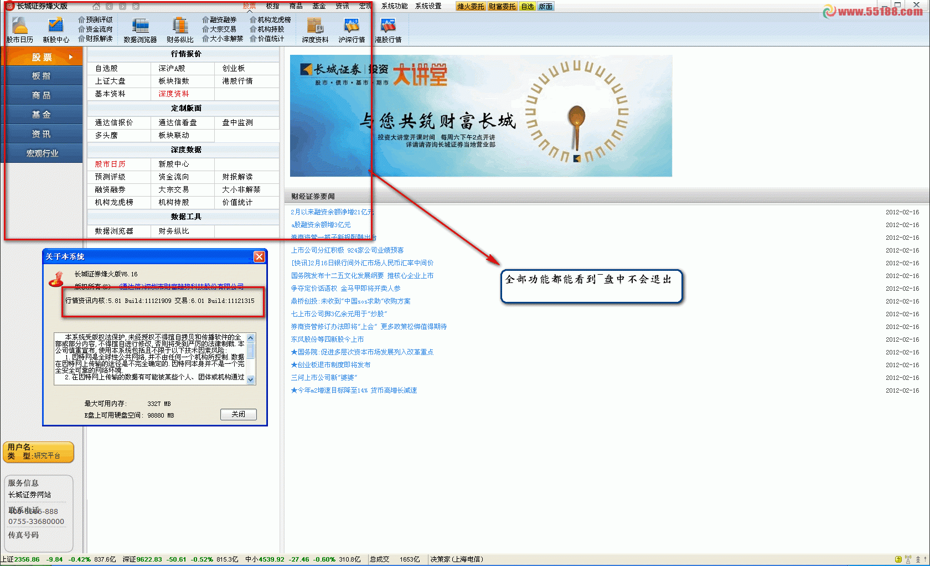This screenshot has height=566, width=930.
Task: Open news '鼎桥创投:未收到中国sos求助收购方案'
Action: [x=351, y=301]
